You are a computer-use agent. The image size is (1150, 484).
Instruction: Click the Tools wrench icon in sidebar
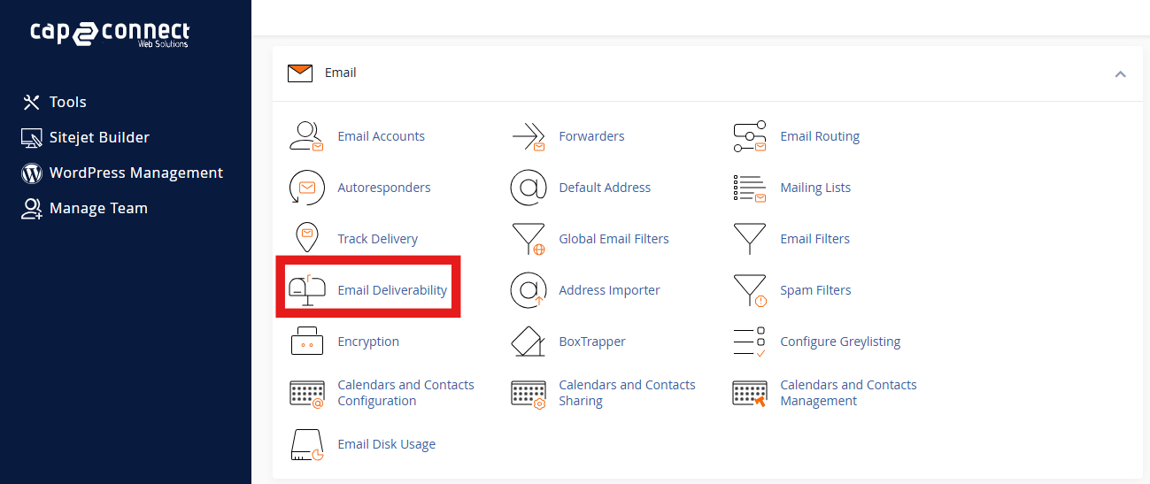coord(32,103)
